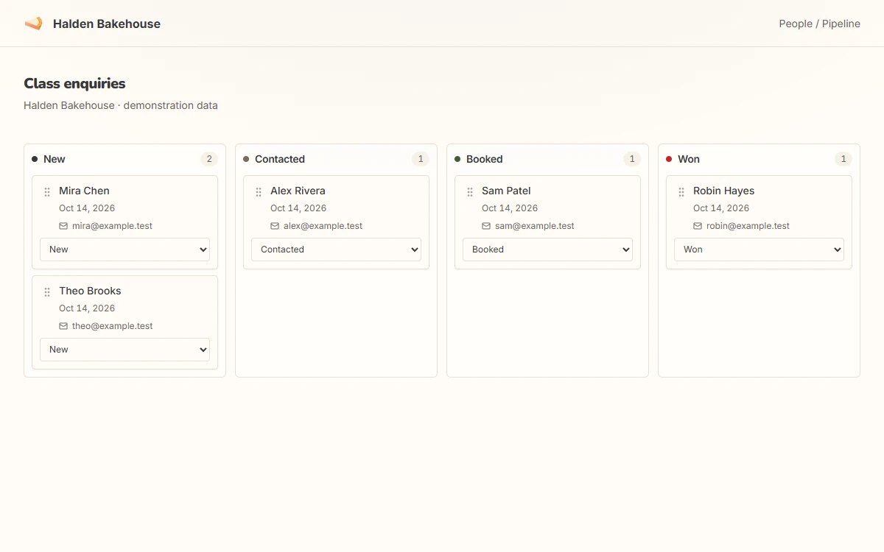The width and height of the screenshot is (884, 552).
Task: Click the green dot in the Booked column header
Action: point(457,159)
